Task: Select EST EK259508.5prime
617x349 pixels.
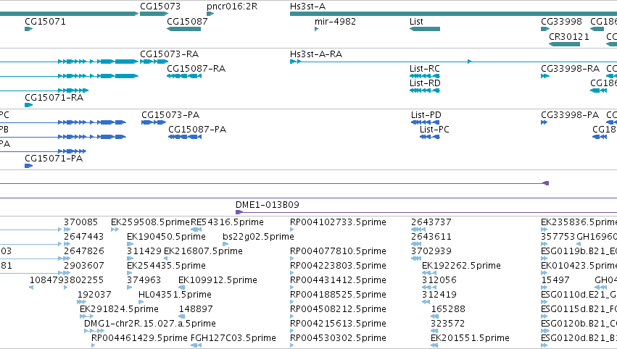Action: [150, 222]
